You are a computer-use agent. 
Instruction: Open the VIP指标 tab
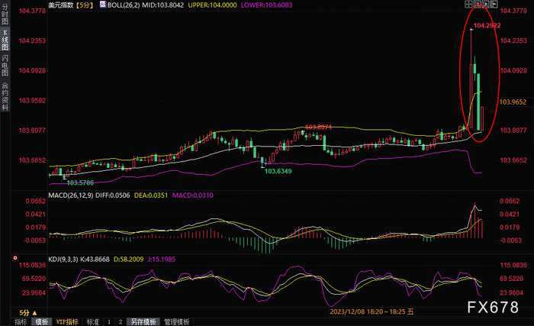[x=67, y=322]
